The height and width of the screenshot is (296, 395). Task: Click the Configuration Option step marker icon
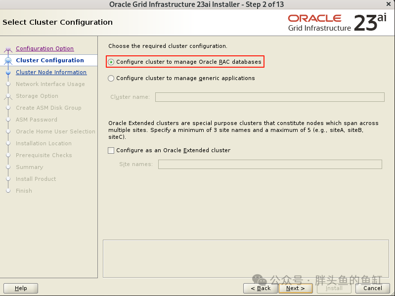pyautogui.click(x=8, y=49)
